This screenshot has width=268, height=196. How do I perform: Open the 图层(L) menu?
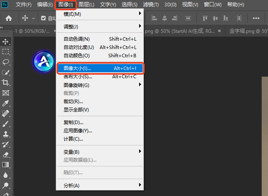tap(87, 4)
